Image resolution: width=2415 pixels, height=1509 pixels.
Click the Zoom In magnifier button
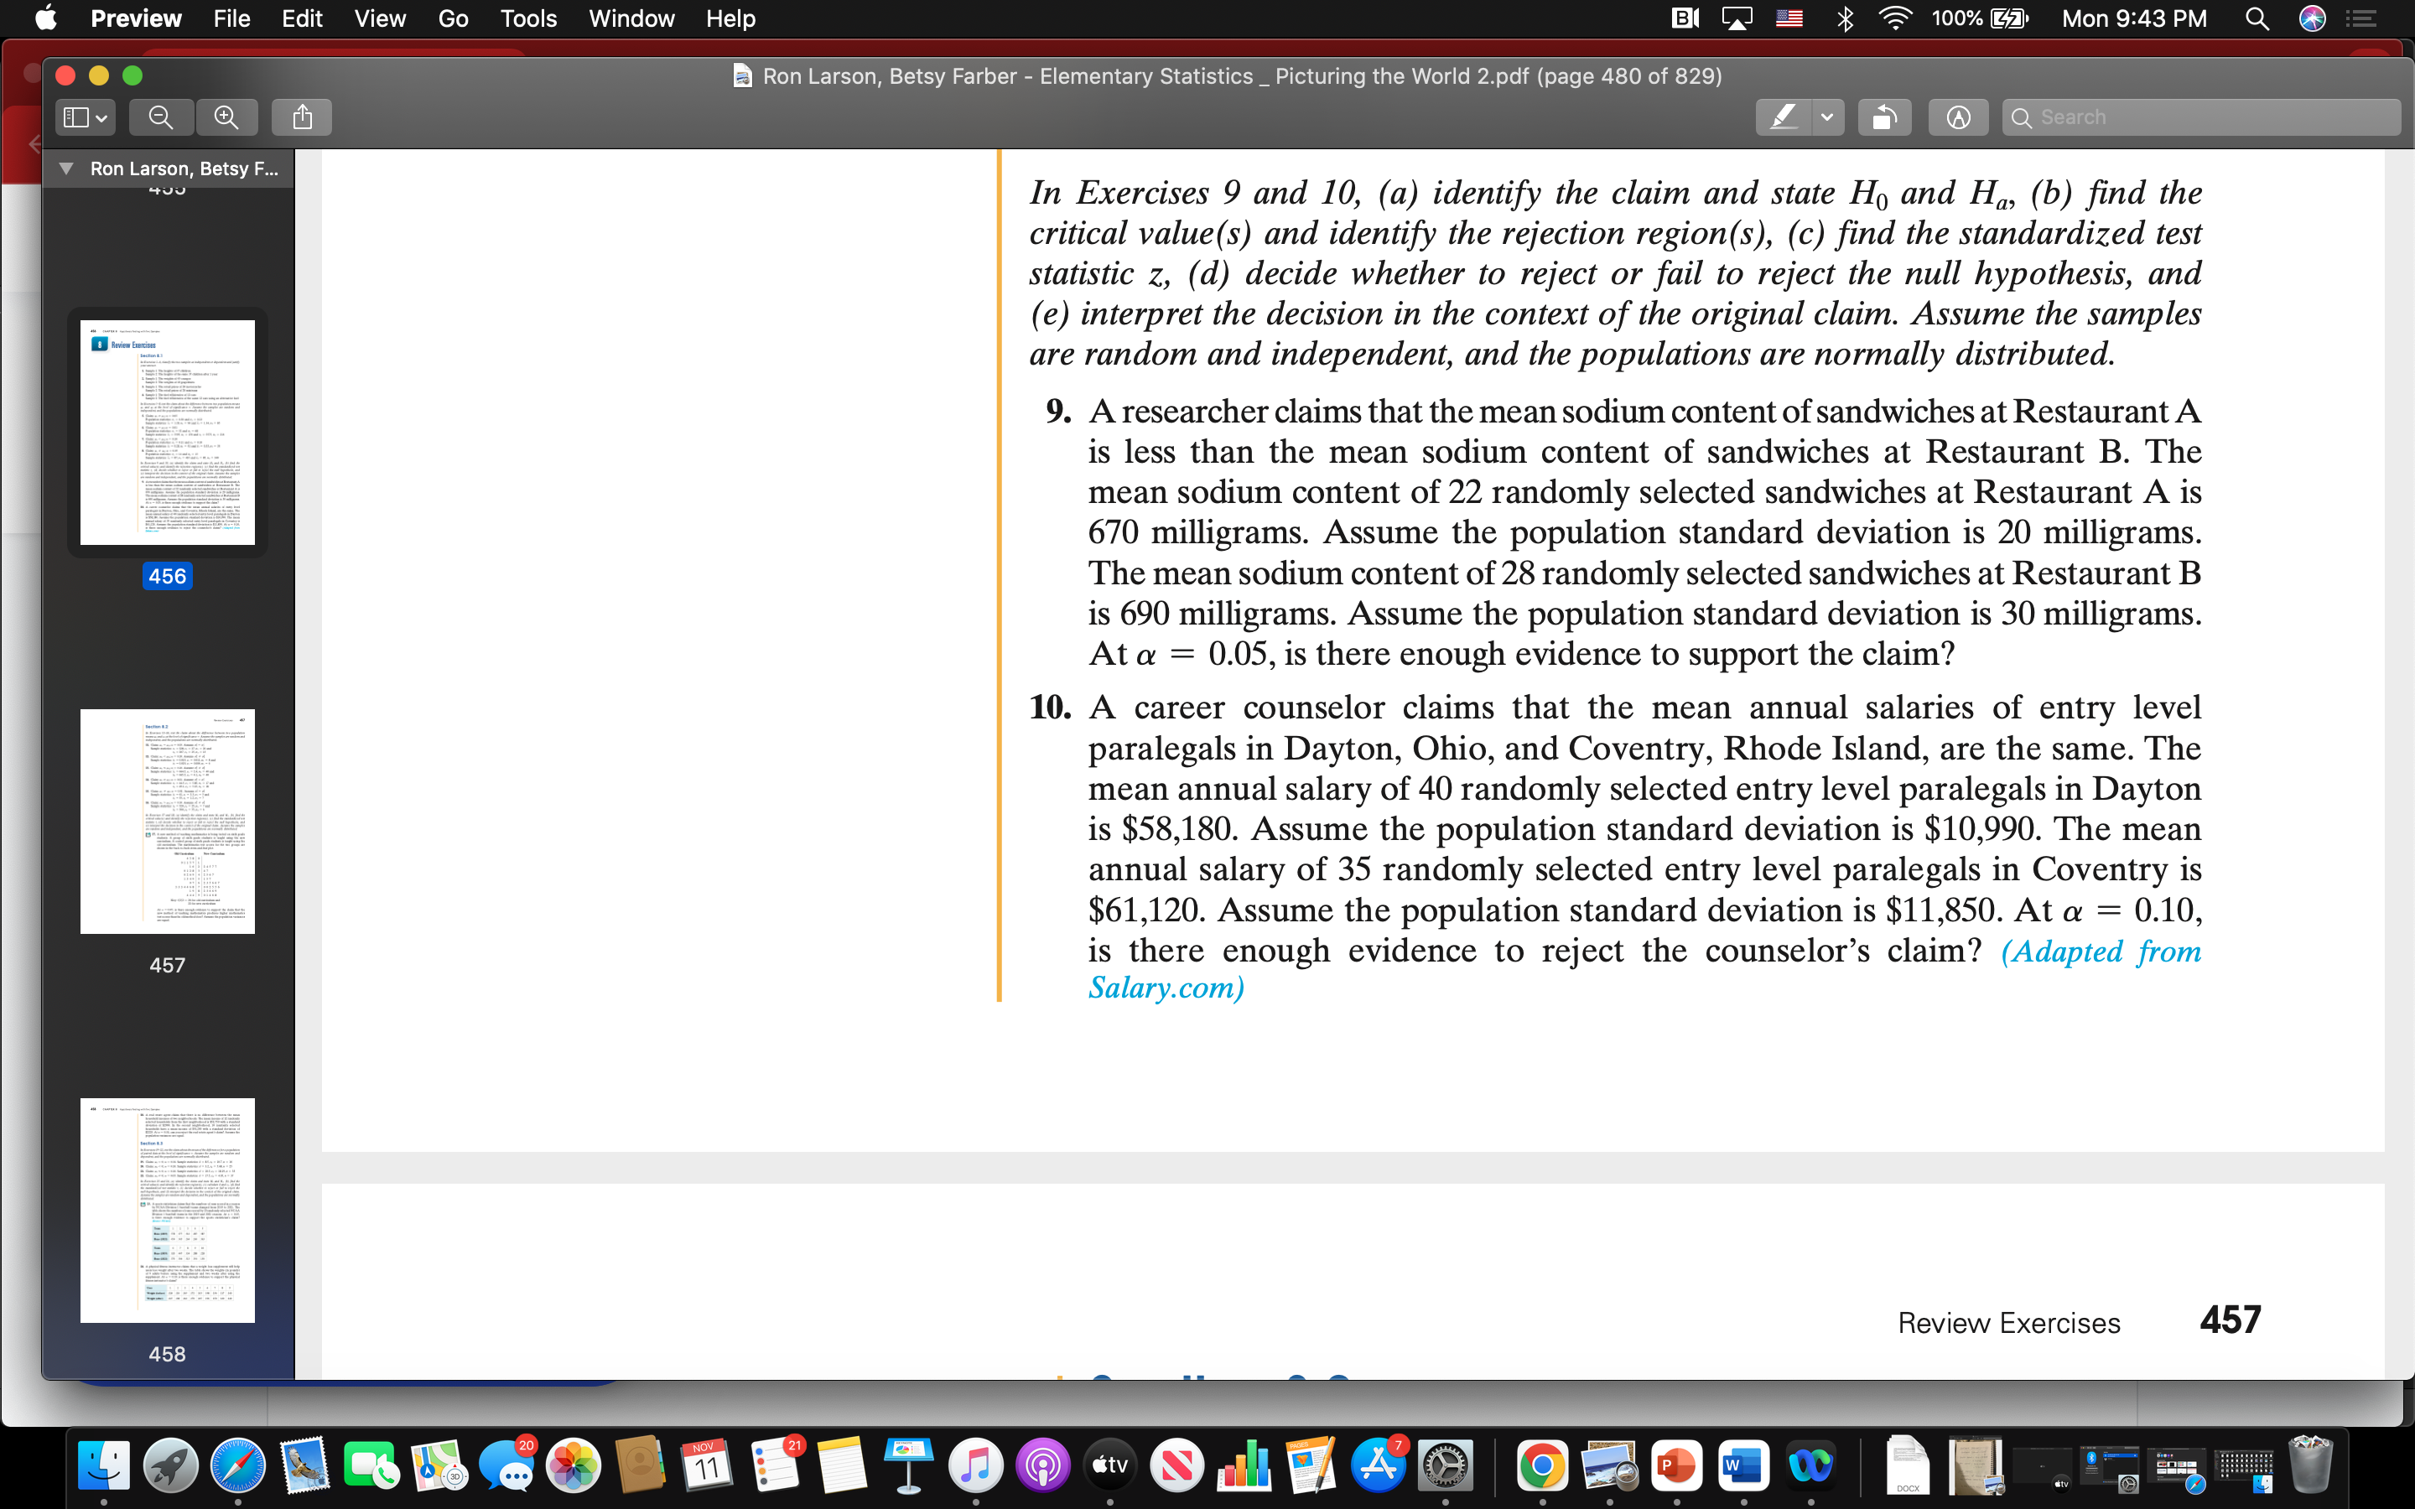click(226, 117)
